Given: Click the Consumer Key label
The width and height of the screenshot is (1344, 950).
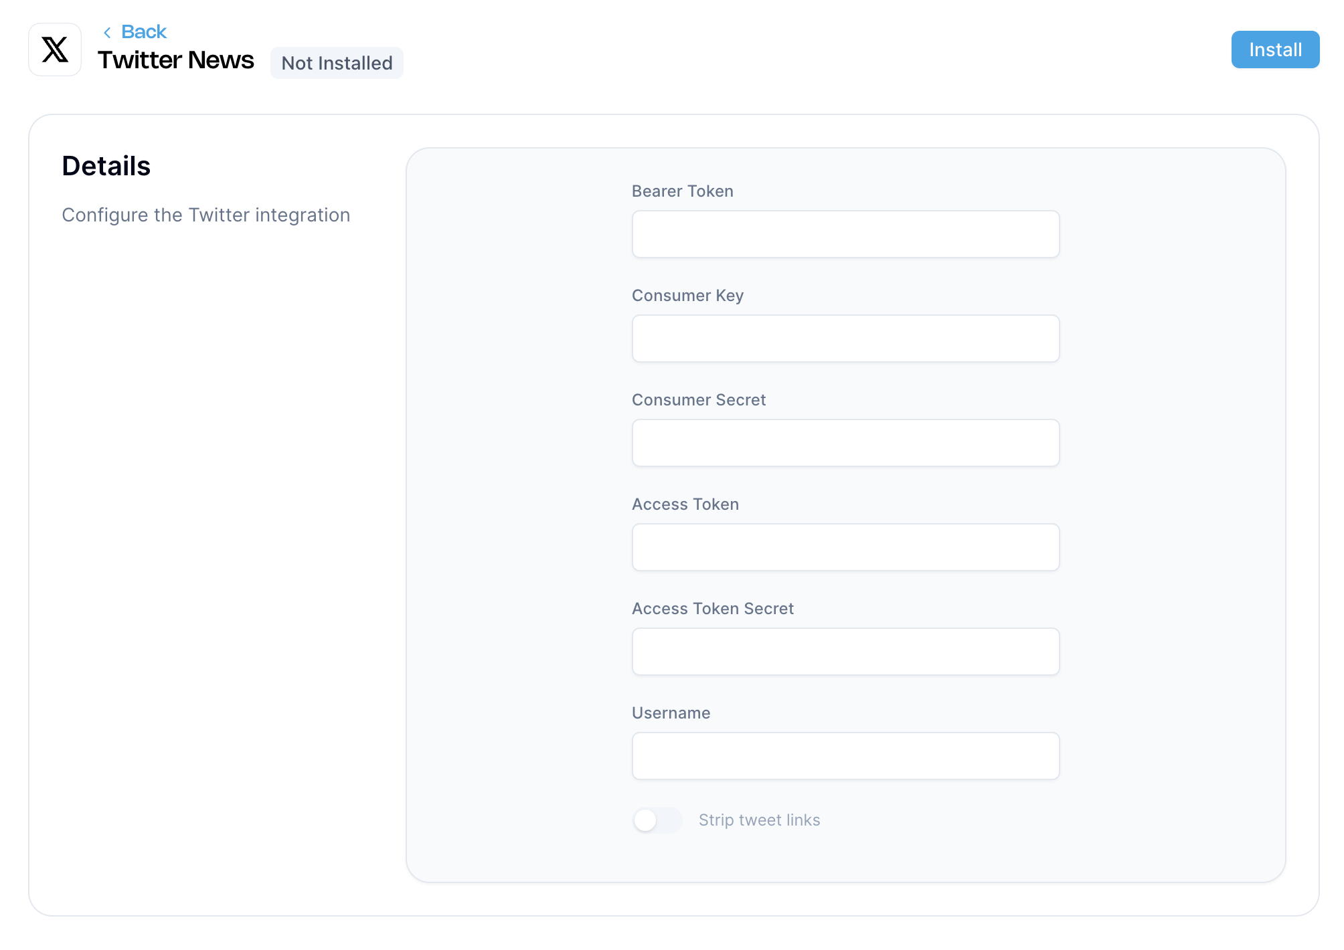Looking at the screenshot, I should point(687,296).
